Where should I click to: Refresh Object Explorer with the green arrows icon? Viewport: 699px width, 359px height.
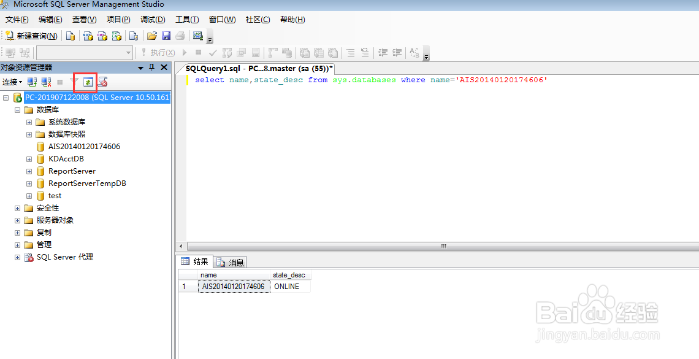88,82
